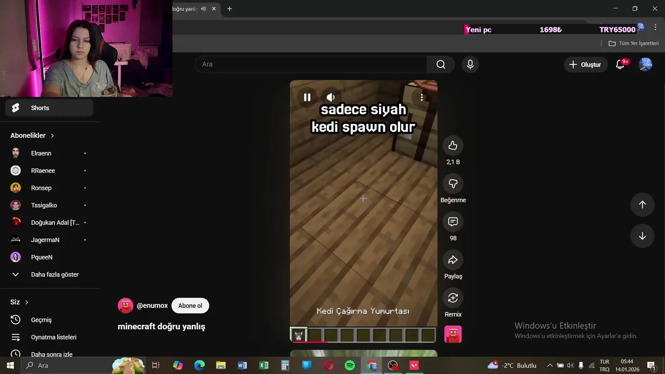This screenshot has height=374, width=665.
Task: Select Shorts in the sidebar
Action: [x=49, y=108]
